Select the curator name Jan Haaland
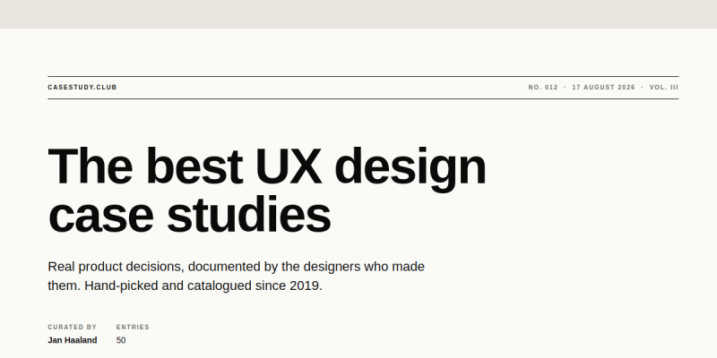Image resolution: width=717 pixels, height=358 pixels. click(73, 340)
